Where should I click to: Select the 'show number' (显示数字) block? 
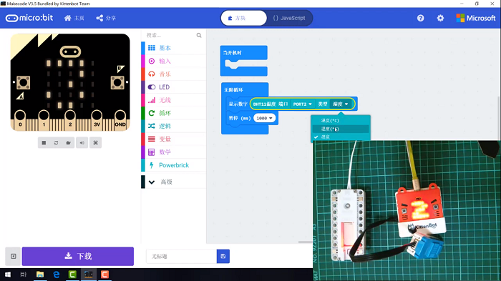[x=238, y=104]
